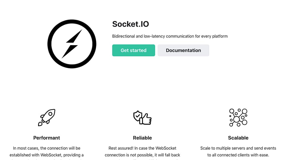291x160 pixels.
Task: Click the thumbs-up in Reliable icon
Action: pyautogui.click(x=147, y=119)
